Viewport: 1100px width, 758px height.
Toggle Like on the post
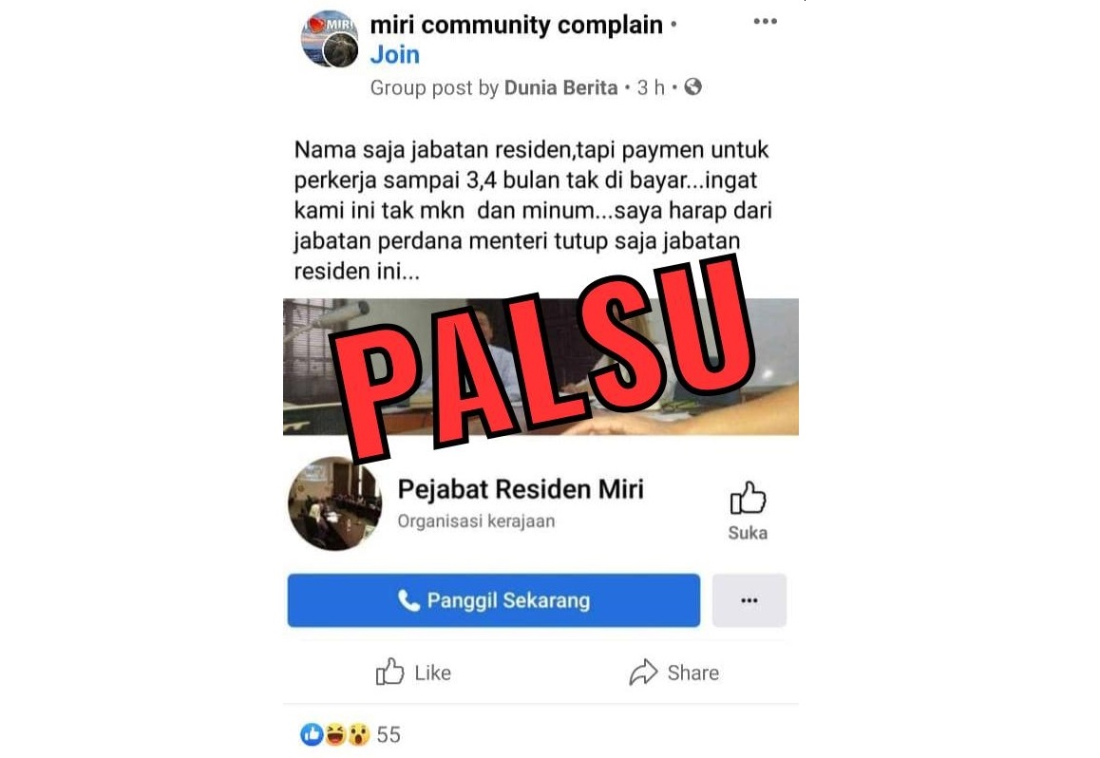click(413, 673)
